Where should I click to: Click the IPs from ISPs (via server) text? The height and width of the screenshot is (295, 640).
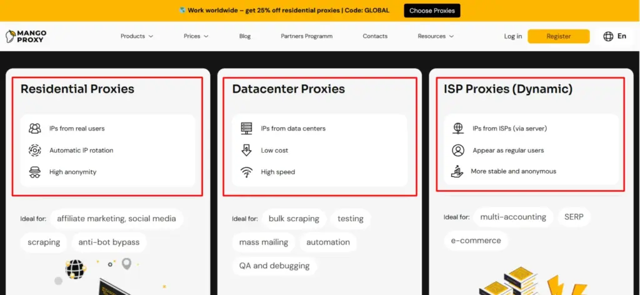coord(510,128)
